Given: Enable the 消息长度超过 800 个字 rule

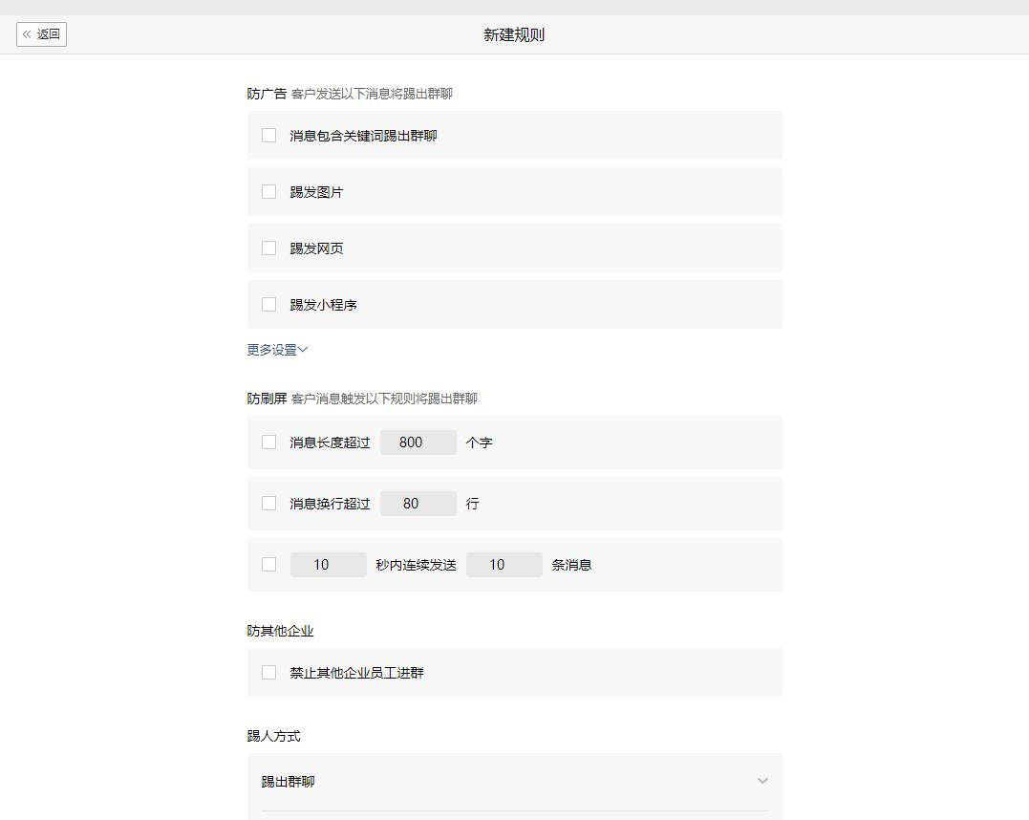Looking at the screenshot, I should (x=268, y=442).
